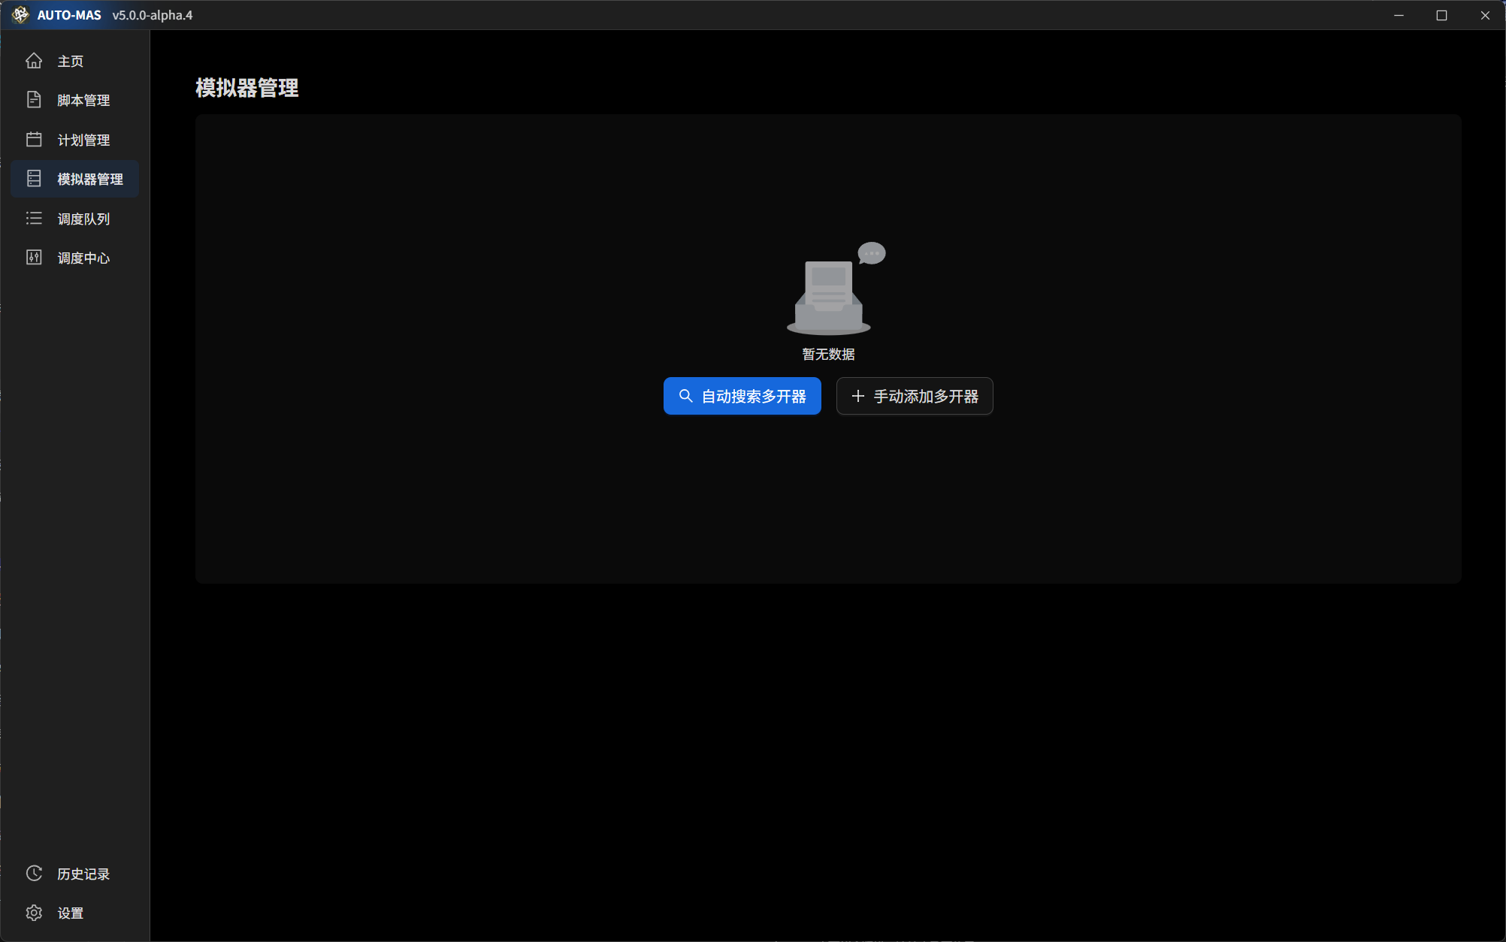
Task: Click the 调度中心 dispatch center icon
Action: point(34,257)
